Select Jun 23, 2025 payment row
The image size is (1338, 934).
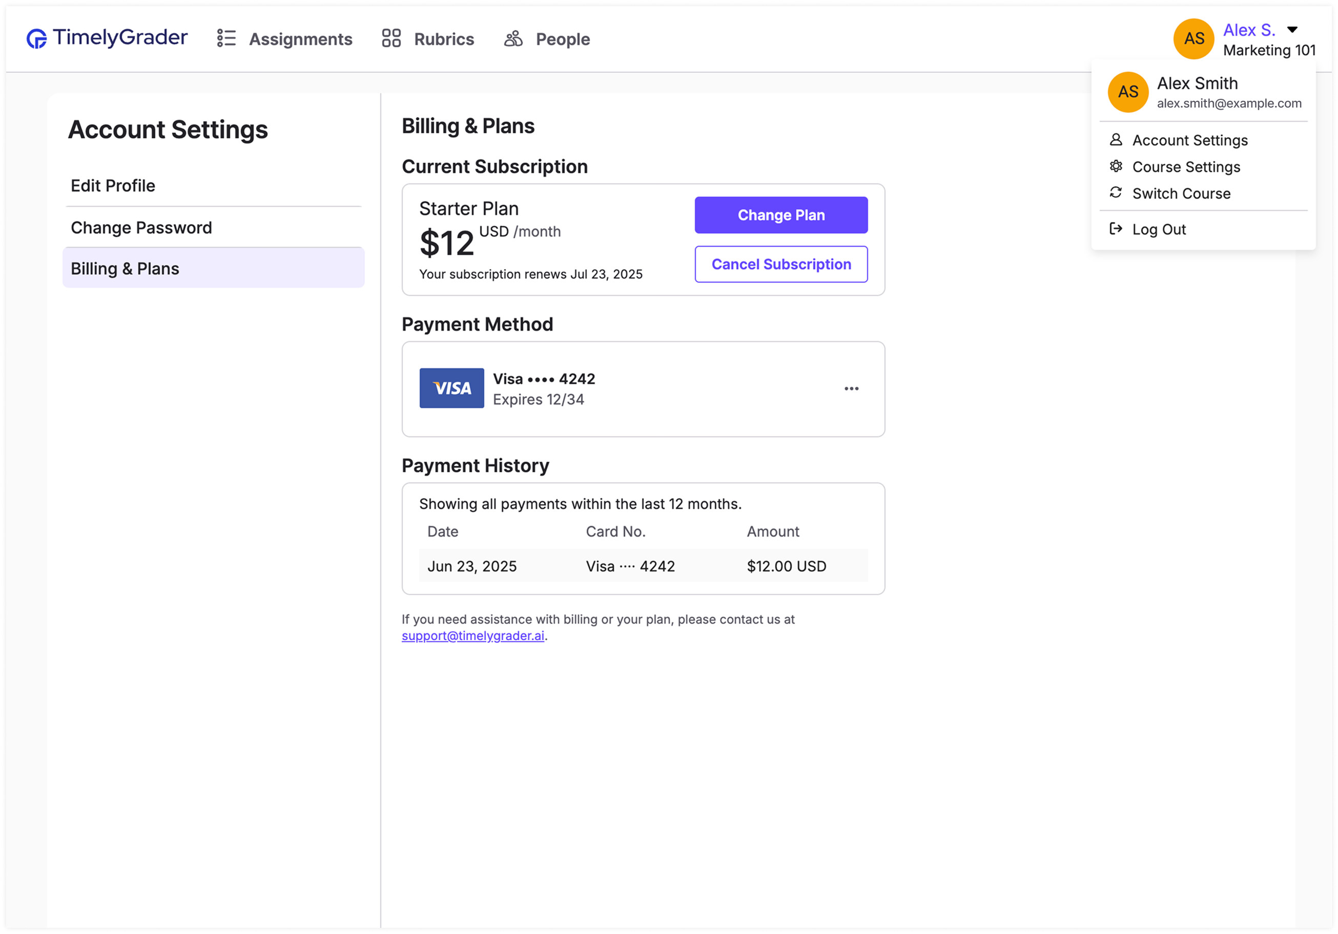point(643,566)
